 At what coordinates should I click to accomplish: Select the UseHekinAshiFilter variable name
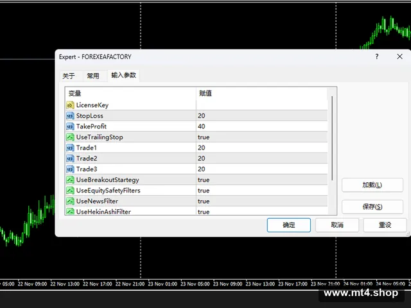pos(103,212)
